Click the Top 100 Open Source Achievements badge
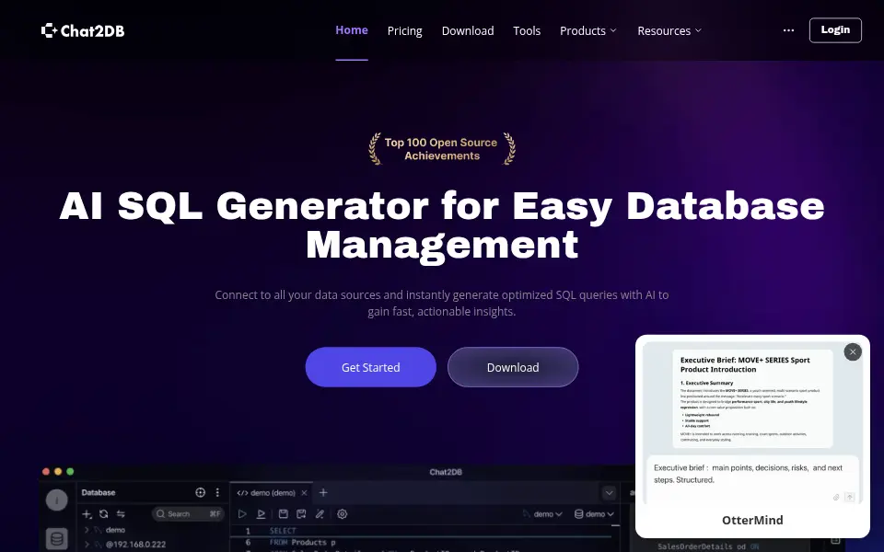 click(442, 149)
